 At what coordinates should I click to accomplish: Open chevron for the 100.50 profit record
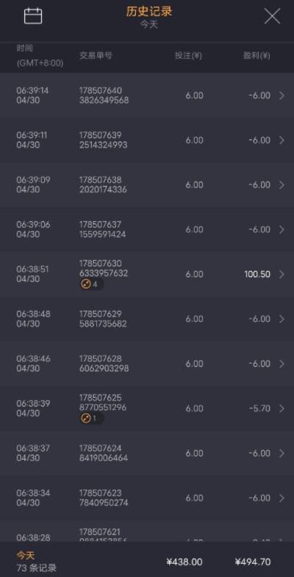pos(282,274)
